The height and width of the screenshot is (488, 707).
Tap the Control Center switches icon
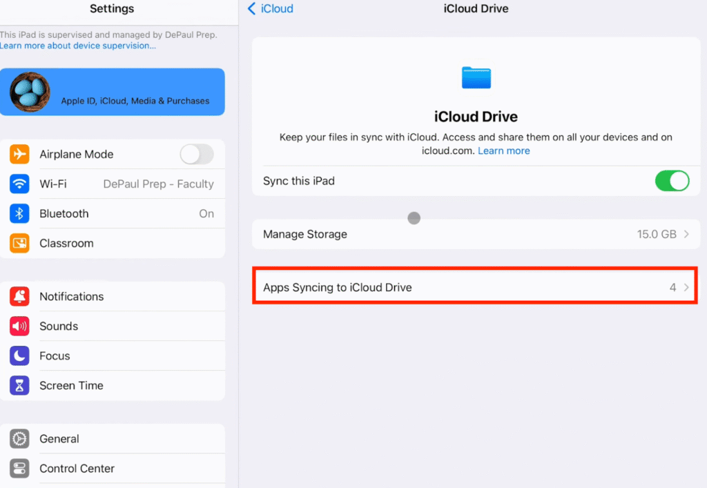click(x=19, y=469)
